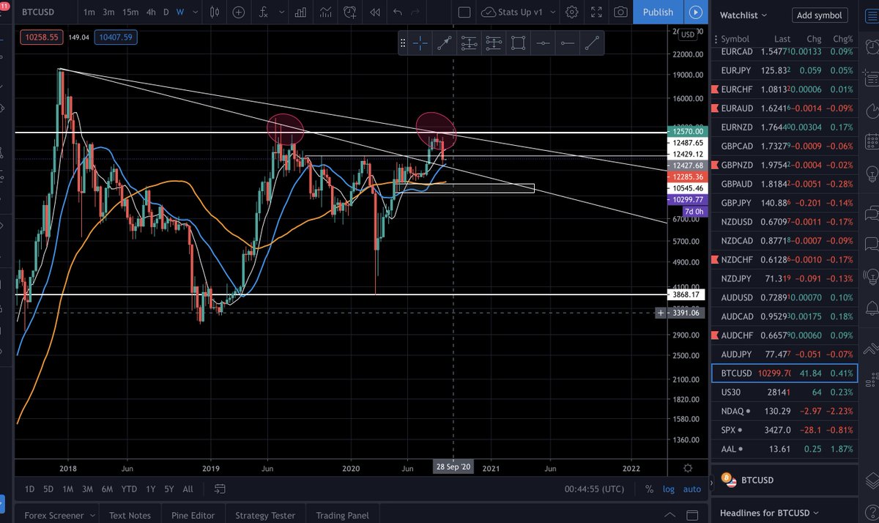Select the first Fibonacci retracement tool
879x523 pixels.
tap(469, 44)
